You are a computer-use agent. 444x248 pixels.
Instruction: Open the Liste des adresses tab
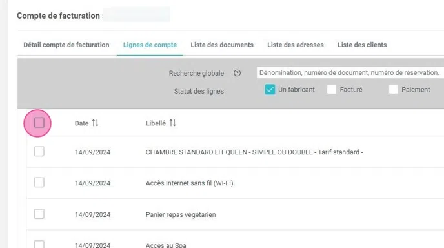click(296, 45)
